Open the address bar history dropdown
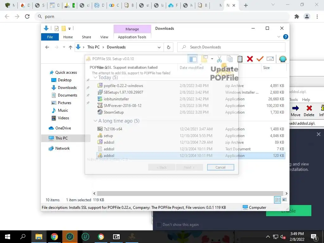The height and width of the screenshot is (243, 324). click(159, 47)
